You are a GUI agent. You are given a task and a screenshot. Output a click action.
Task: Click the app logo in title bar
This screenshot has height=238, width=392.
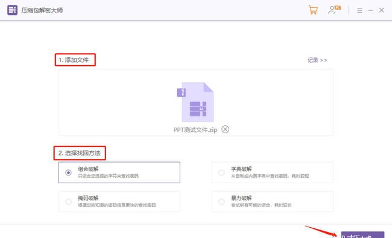coord(12,10)
